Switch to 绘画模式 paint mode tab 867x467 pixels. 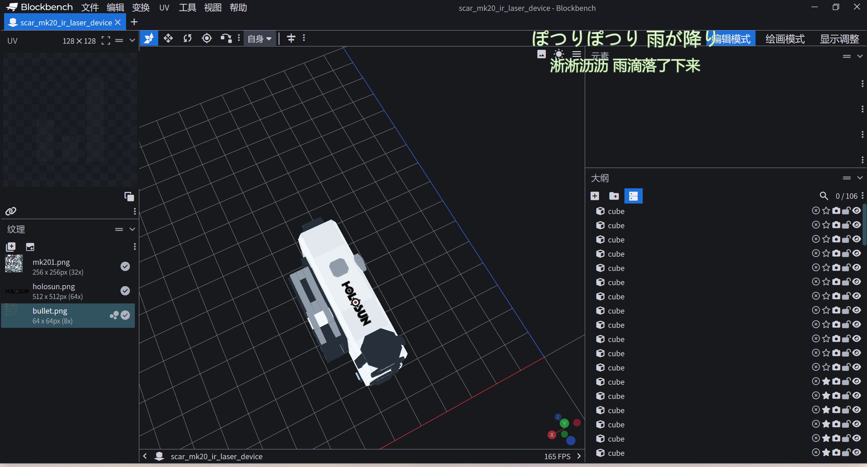[785, 39]
